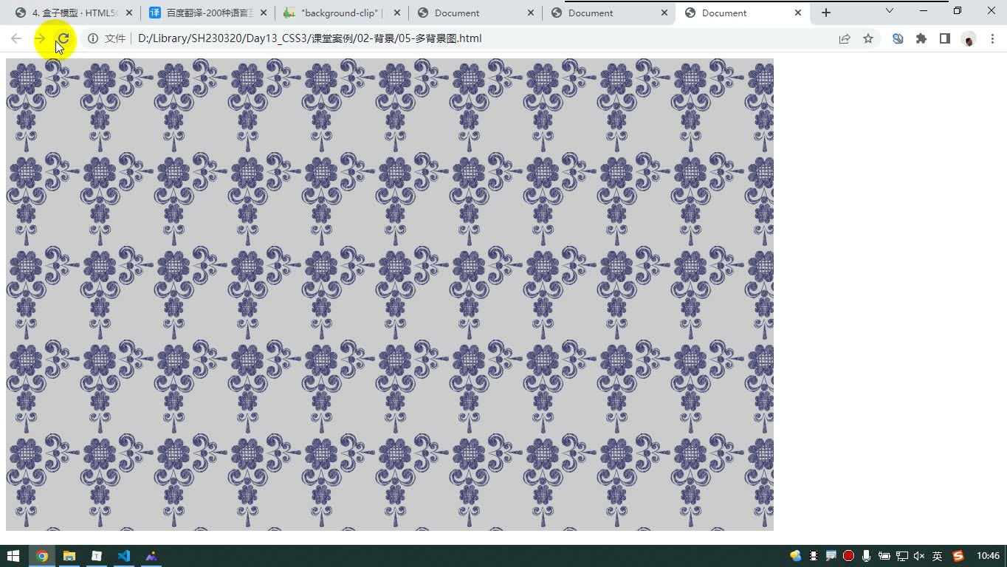1007x567 pixels.
Task: Open the Extensions puzzle piece menu
Action: [921, 38]
